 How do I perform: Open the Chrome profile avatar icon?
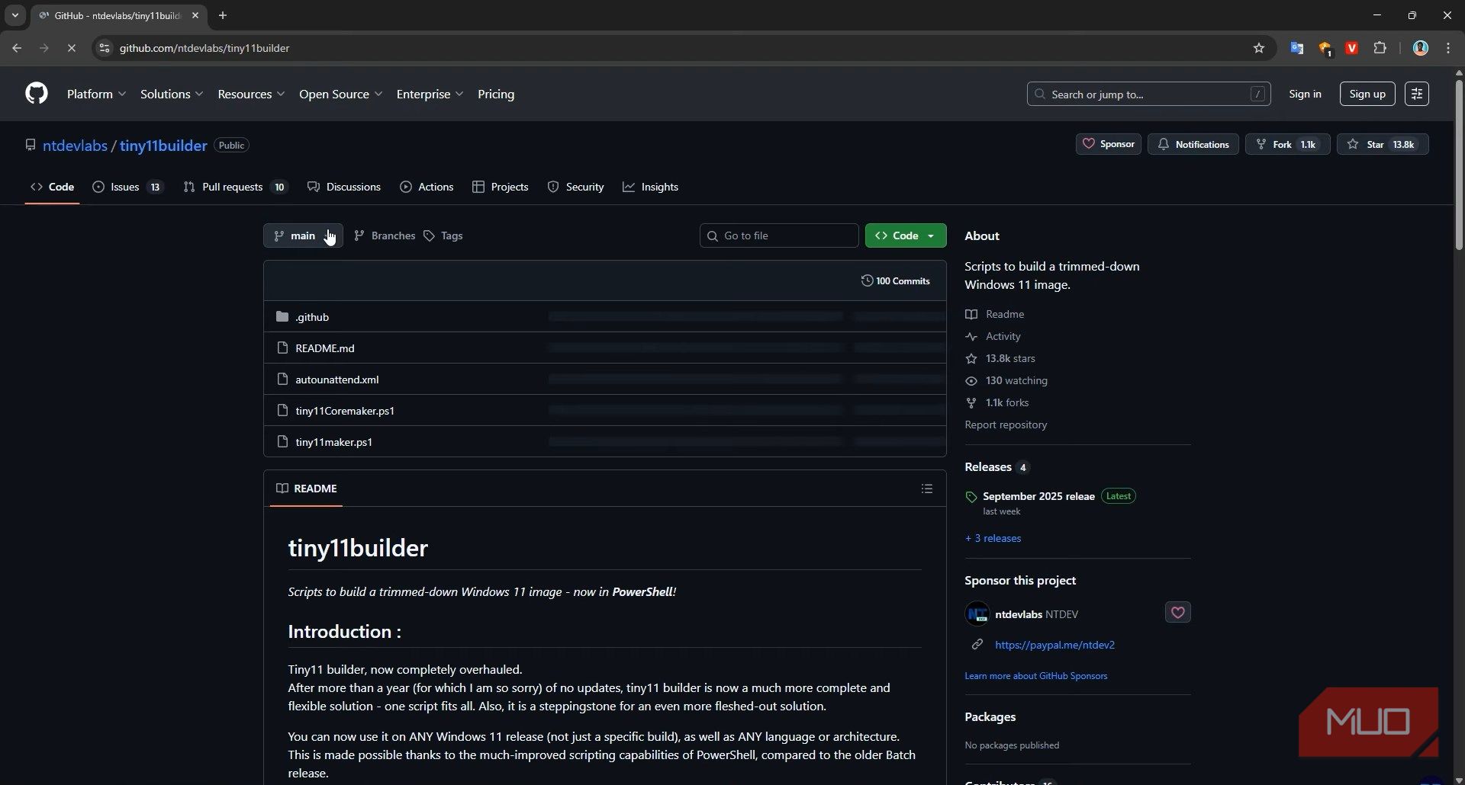click(1420, 48)
